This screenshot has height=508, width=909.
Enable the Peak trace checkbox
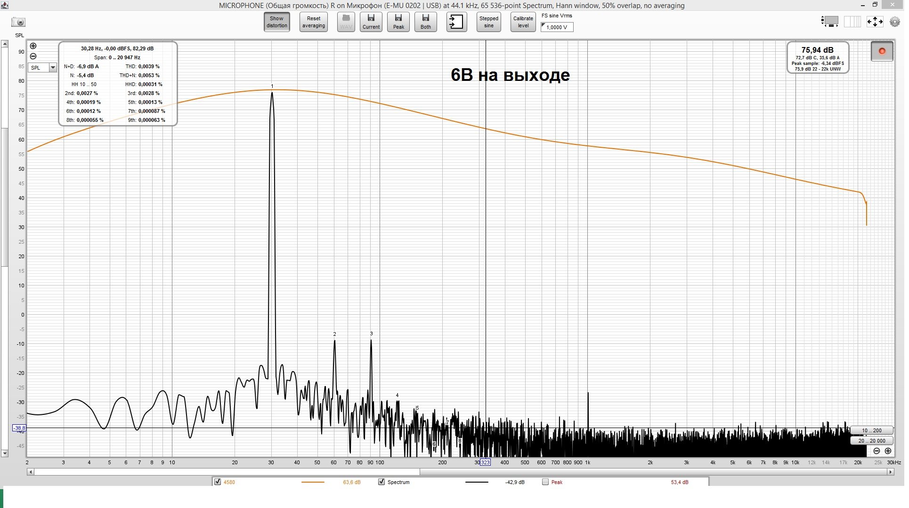click(545, 482)
